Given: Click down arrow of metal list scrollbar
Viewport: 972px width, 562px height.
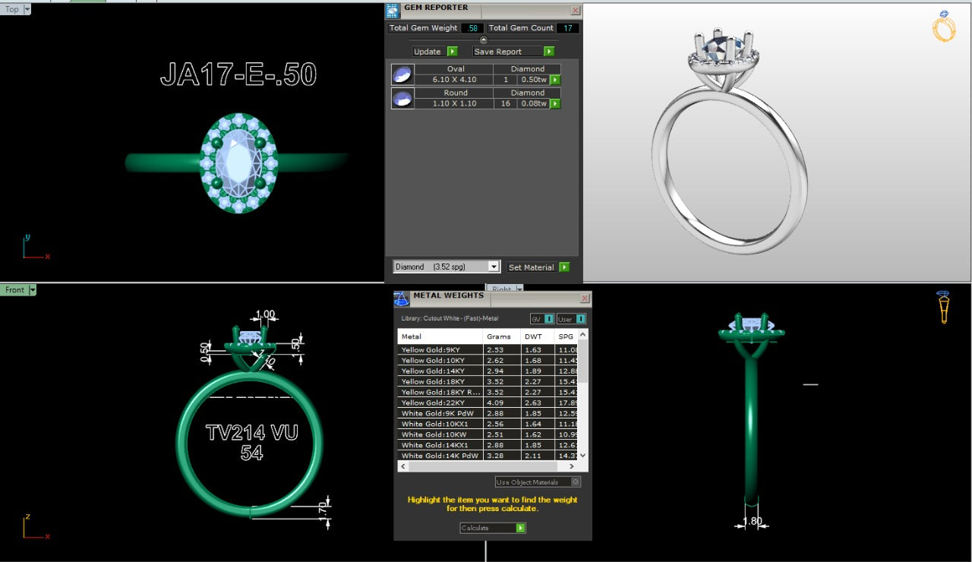Looking at the screenshot, I should coord(582,455).
